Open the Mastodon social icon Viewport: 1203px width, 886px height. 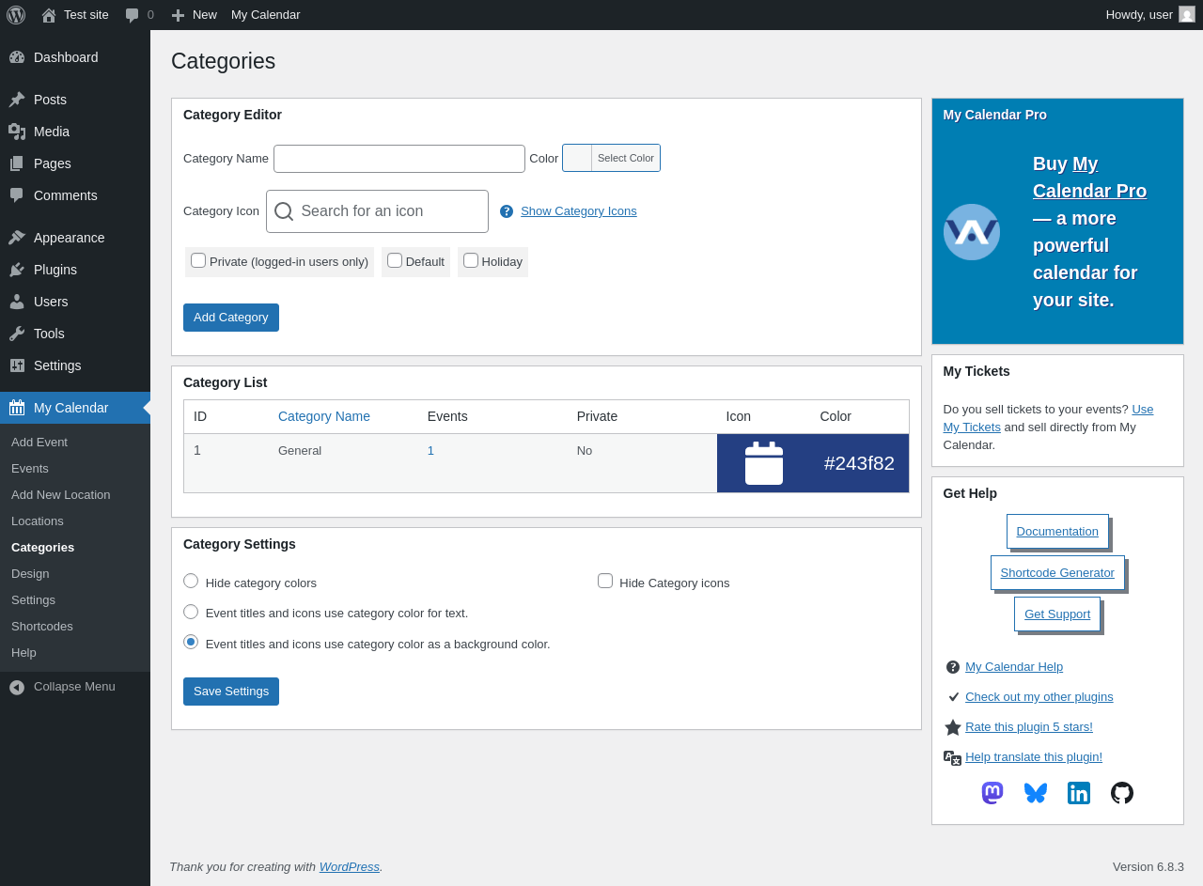992,793
